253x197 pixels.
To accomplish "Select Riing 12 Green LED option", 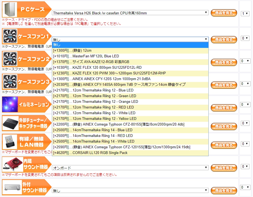I will point(130,96).
